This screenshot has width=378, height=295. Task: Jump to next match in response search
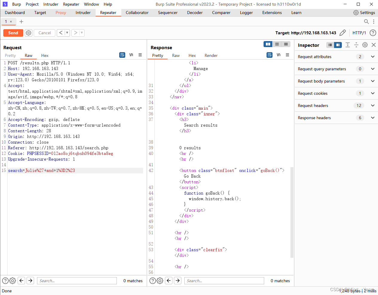pos(177,280)
